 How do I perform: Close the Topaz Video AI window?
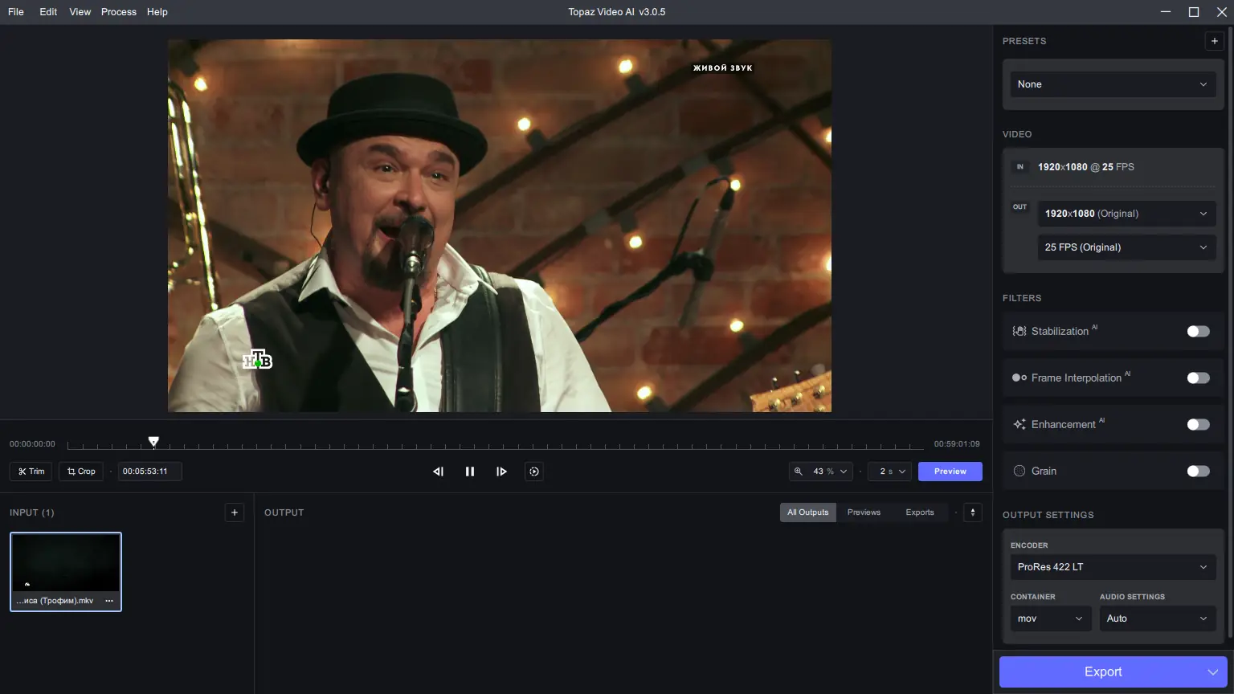click(x=1222, y=12)
